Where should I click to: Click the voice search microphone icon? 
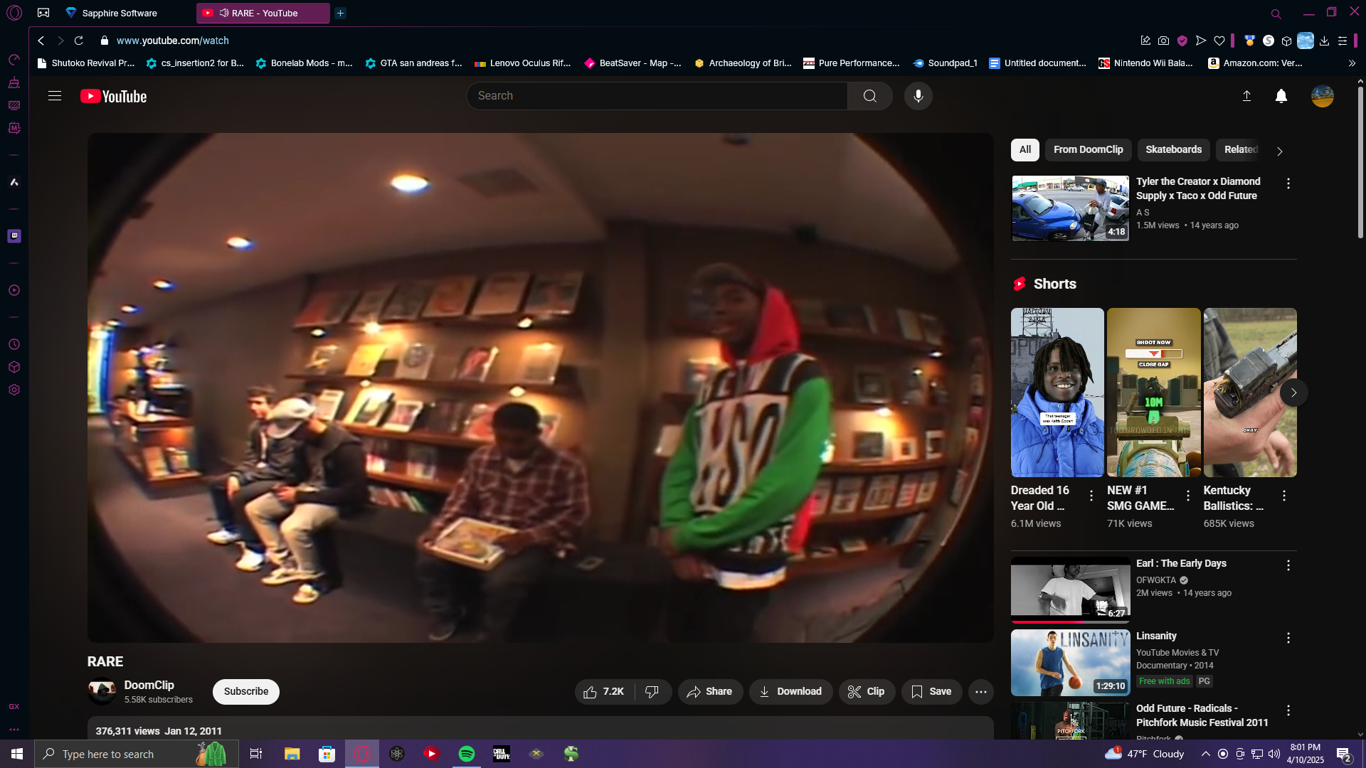point(918,96)
